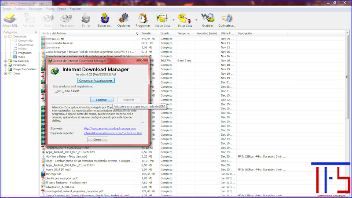
Task: Open the Registro menu
Action: tap(75, 9)
